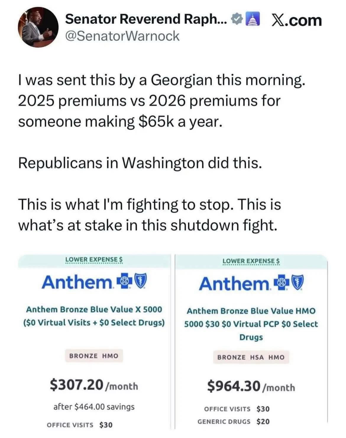Click the BRONZE HMO badge
This screenshot has height=438, width=346.
click(94, 356)
